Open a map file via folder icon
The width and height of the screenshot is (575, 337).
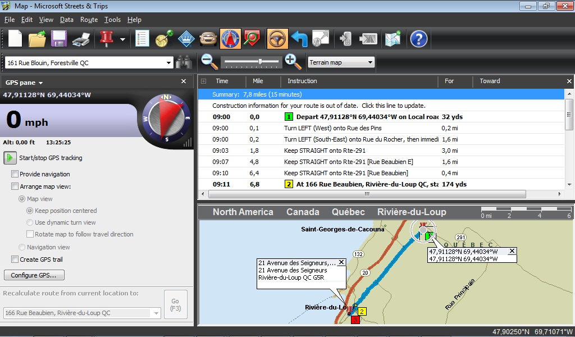point(37,39)
